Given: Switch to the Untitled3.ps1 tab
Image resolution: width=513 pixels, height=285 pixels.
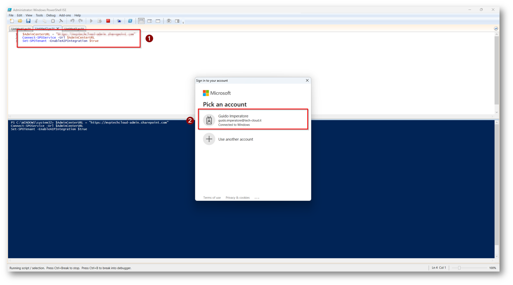Looking at the screenshot, I should [74, 29].
